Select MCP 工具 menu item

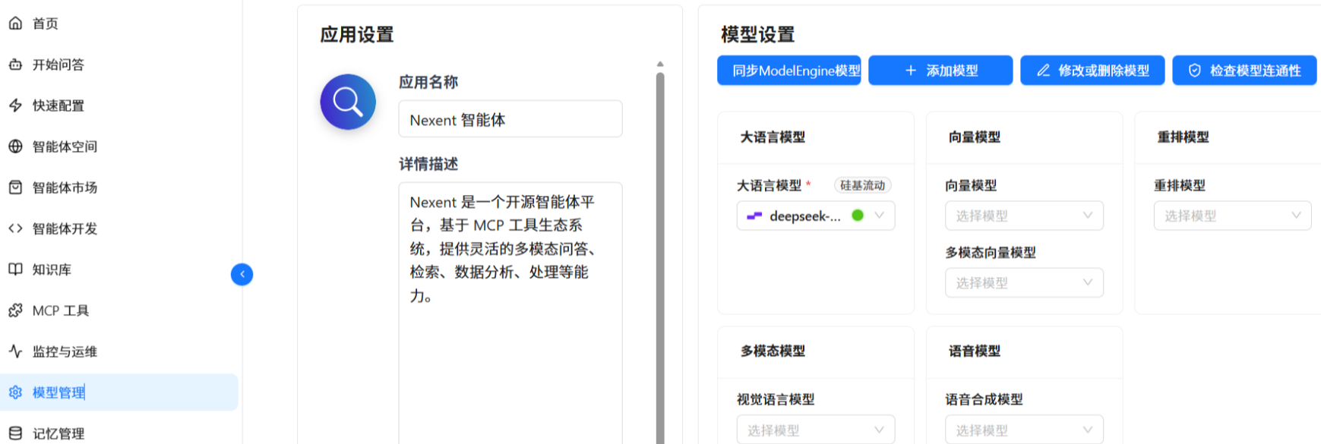point(119,310)
